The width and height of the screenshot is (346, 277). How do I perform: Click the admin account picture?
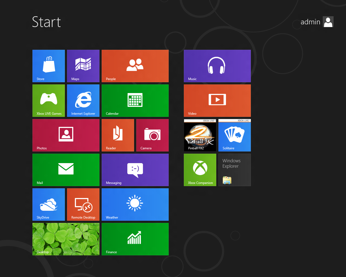(x=328, y=22)
